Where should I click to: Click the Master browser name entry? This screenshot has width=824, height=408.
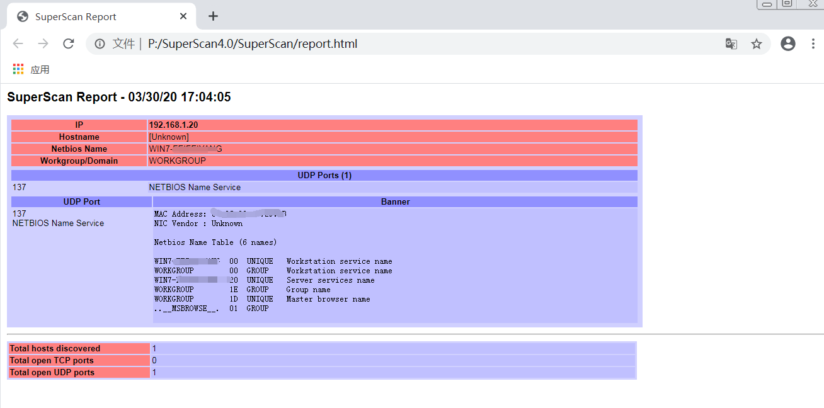pos(328,299)
